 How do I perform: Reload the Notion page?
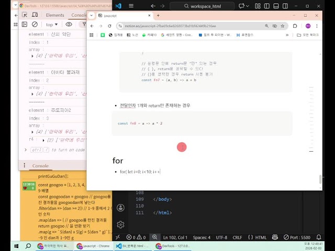click(x=109, y=26)
